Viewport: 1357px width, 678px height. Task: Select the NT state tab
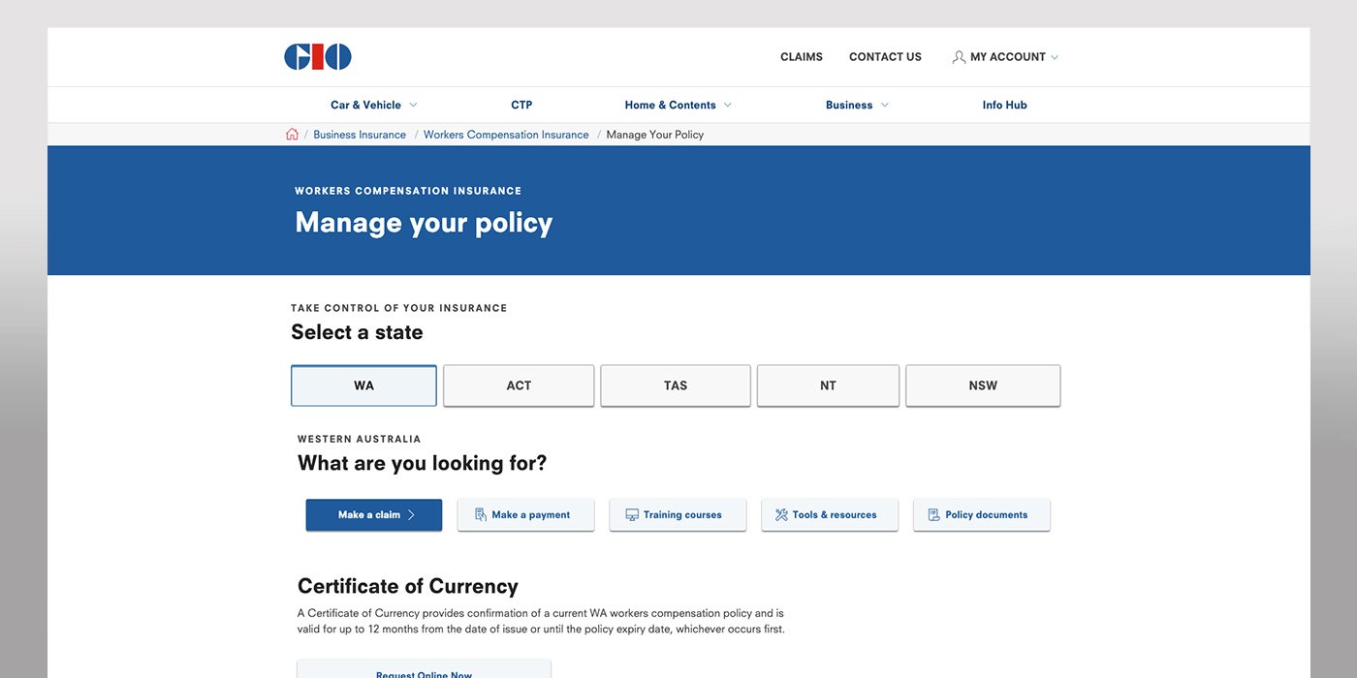pyautogui.click(x=828, y=385)
